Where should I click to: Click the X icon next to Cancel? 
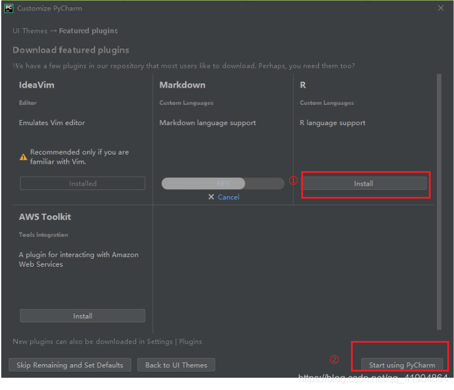click(211, 197)
